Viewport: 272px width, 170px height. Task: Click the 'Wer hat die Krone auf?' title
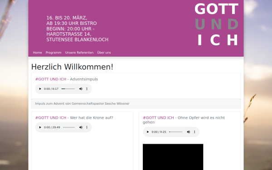coord(92,118)
